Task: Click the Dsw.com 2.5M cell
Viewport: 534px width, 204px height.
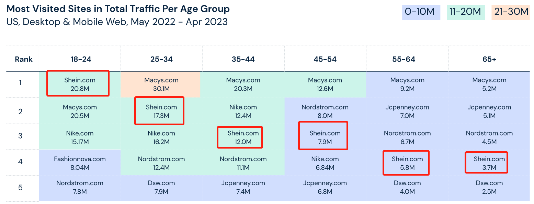Action: tap(489, 187)
